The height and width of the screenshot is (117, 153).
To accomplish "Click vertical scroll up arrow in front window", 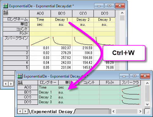I will click(x=147, y=83).
